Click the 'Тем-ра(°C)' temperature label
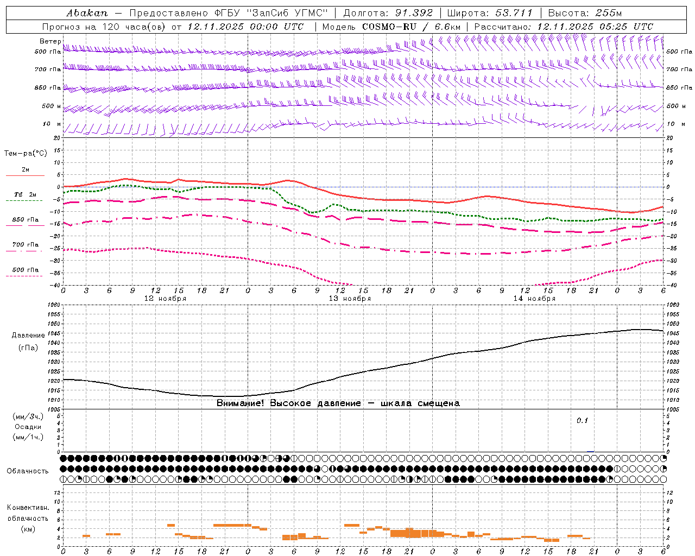Screen dimensions: 695x556 26,154
